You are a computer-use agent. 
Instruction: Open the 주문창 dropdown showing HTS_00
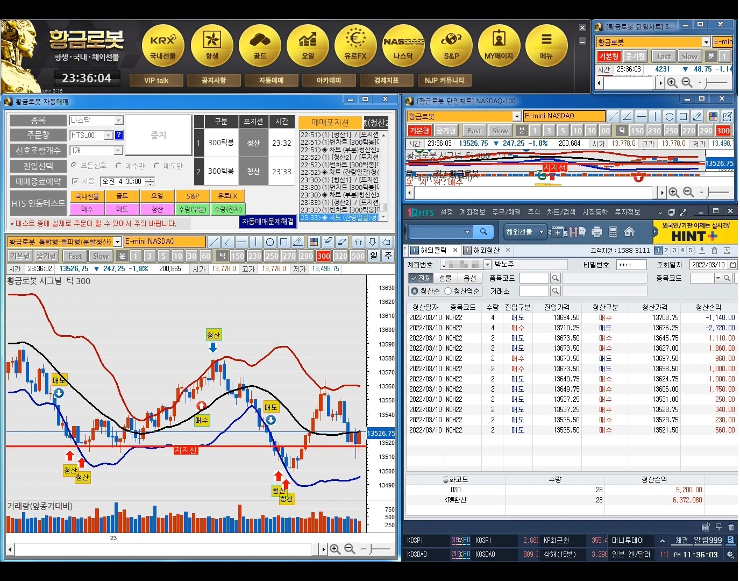pyautogui.click(x=109, y=135)
